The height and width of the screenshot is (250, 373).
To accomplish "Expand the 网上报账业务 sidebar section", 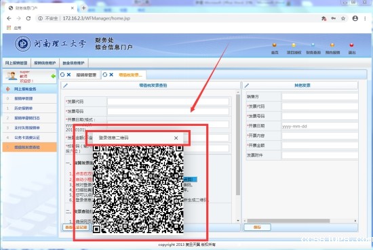I will 25,89.
